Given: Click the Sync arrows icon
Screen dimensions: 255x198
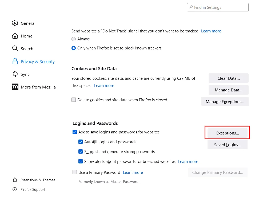Looking at the screenshot, I should (15, 74).
